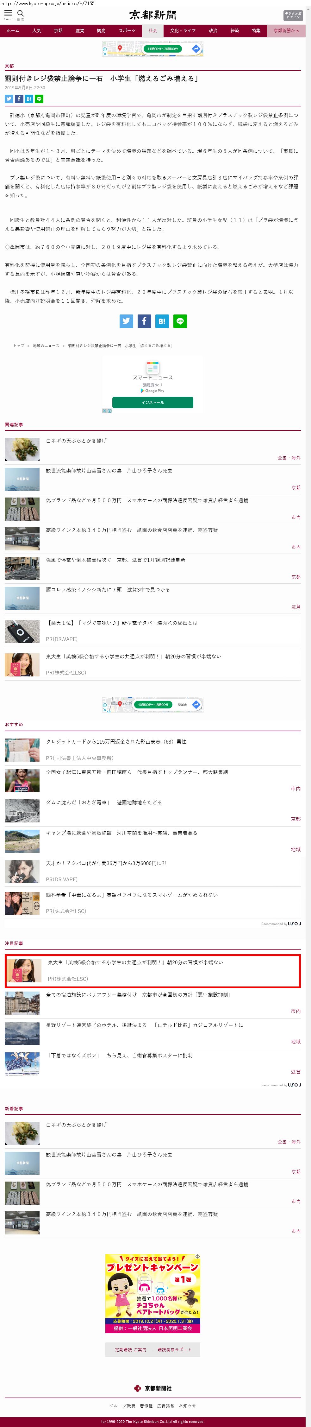Go to 京都新聞から menu item
311x1427 pixels.
pyautogui.click(x=286, y=31)
